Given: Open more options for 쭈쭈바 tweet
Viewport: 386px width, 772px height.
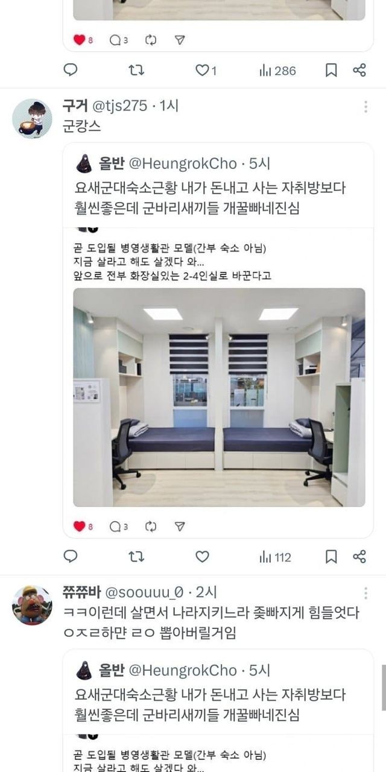Looking at the screenshot, I should click(365, 593).
